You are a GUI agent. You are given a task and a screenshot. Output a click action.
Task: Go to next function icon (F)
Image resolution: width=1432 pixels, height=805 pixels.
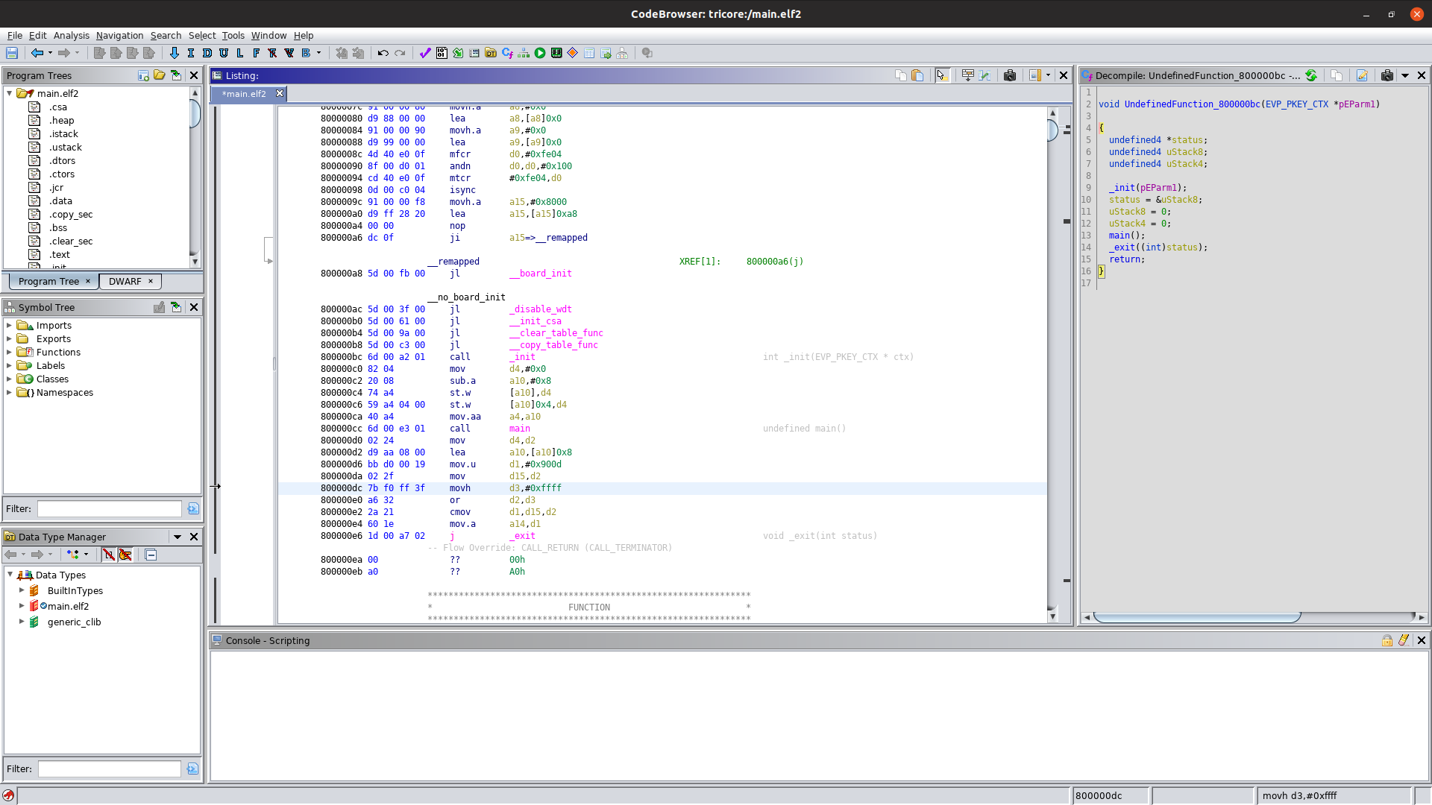[257, 53]
